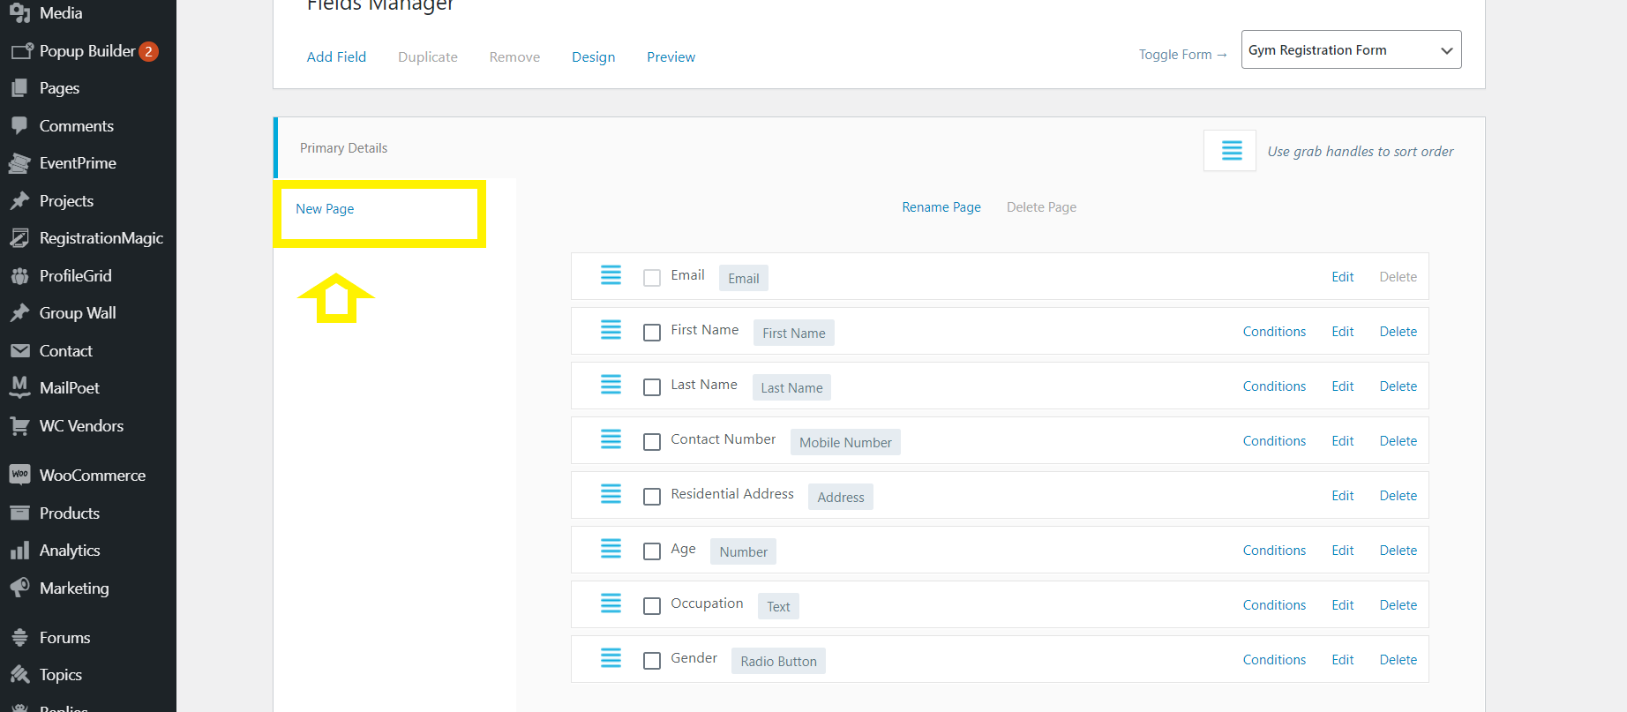The height and width of the screenshot is (712, 1627).
Task: Click the Delete Page link
Action: click(1041, 207)
